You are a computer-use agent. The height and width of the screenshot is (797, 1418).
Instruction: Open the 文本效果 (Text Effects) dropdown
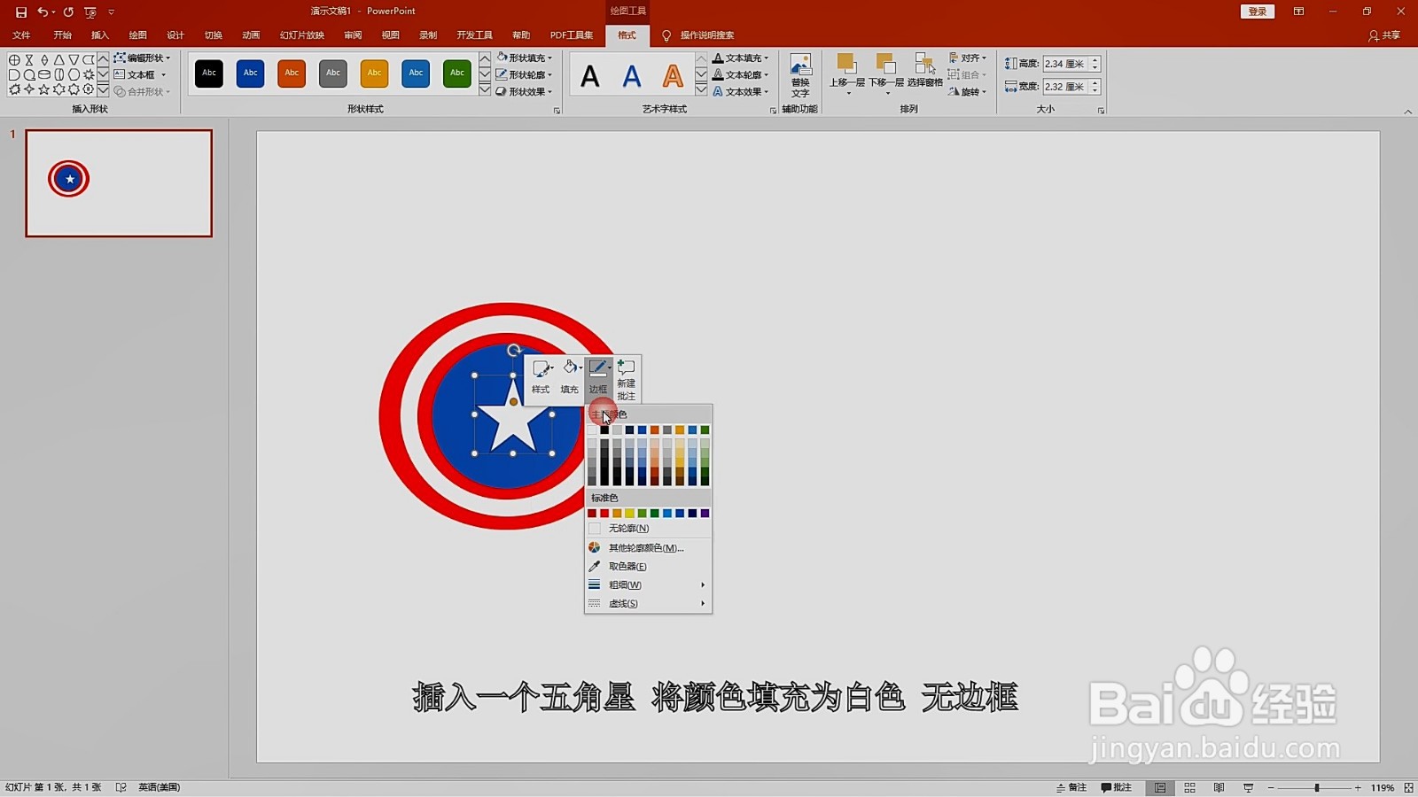[x=741, y=91]
